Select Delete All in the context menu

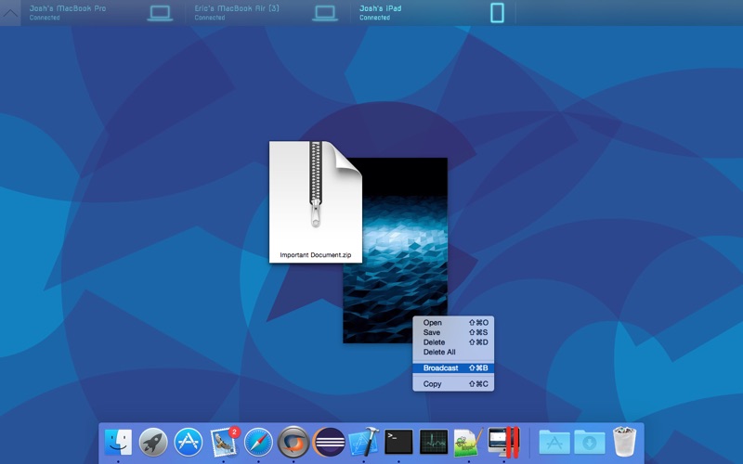[x=439, y=353]
